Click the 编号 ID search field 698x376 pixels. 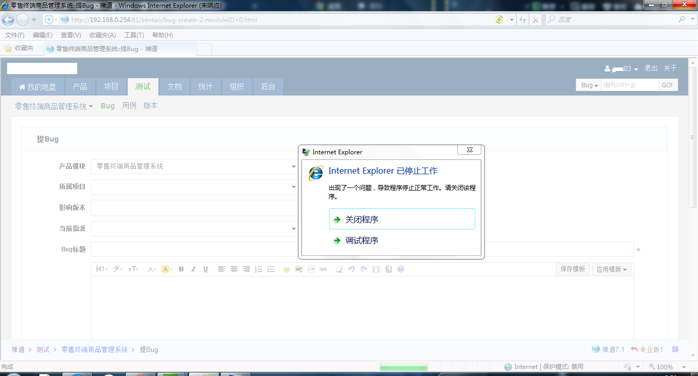630,85
